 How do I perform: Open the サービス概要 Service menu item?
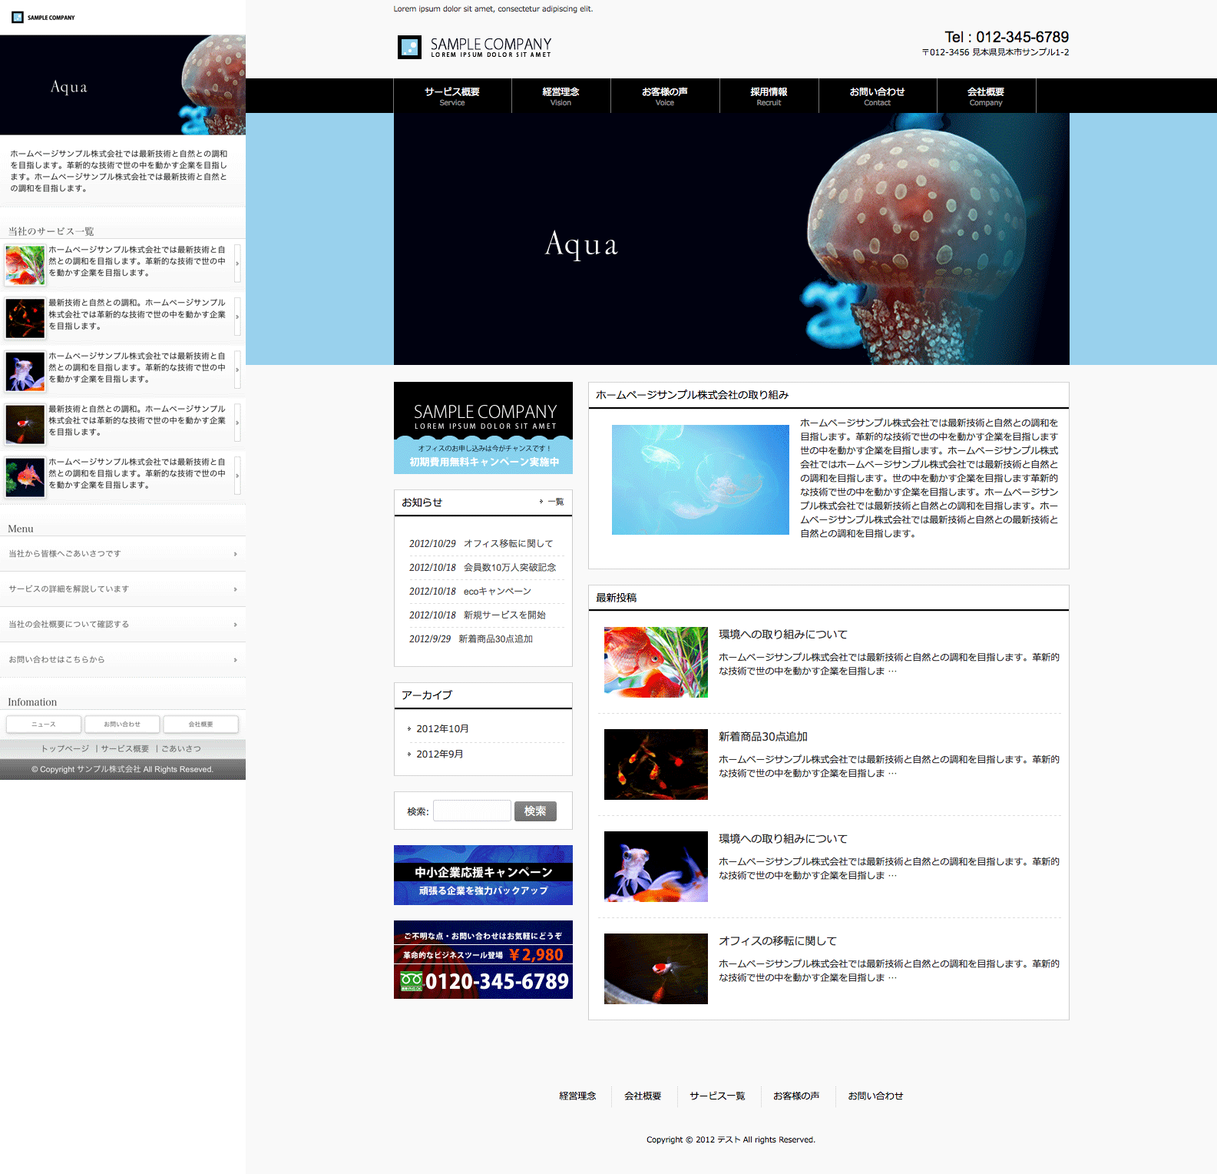pyautogui.click(x=452, y=96)
